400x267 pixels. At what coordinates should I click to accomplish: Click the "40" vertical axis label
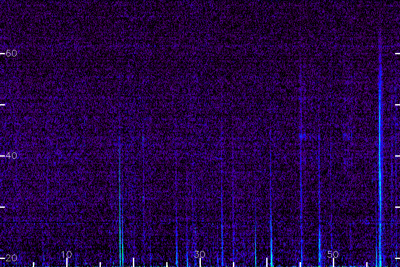(x=11, y=155)
